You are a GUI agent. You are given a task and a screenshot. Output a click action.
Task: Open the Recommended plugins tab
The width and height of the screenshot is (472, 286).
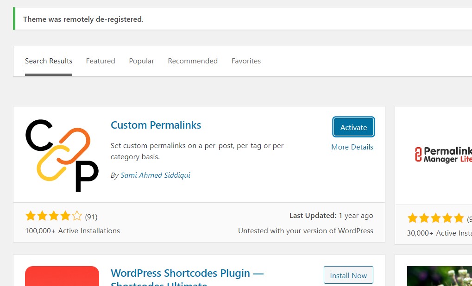(x=193, y=61)
